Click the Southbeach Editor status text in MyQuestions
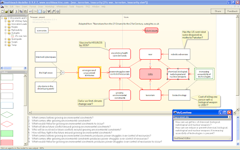 click(182, 138)
